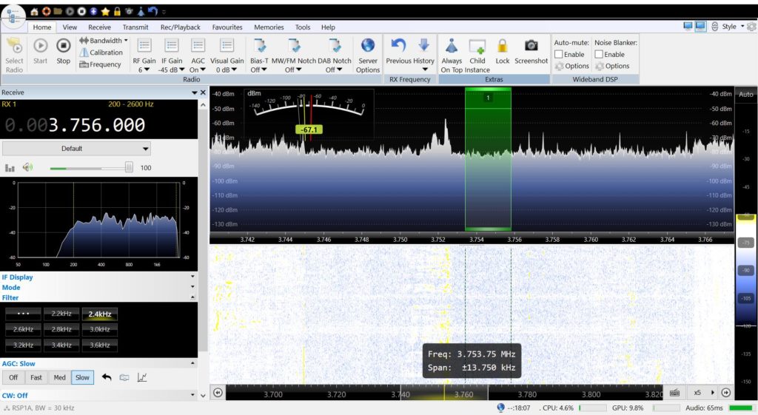Open the Default profile combo box

[76, 148]
